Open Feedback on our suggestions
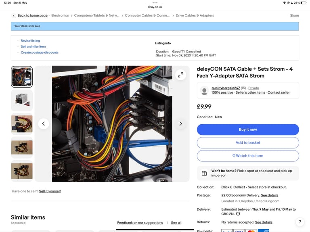This screenshot has height=232, width=310. point(140,223)
